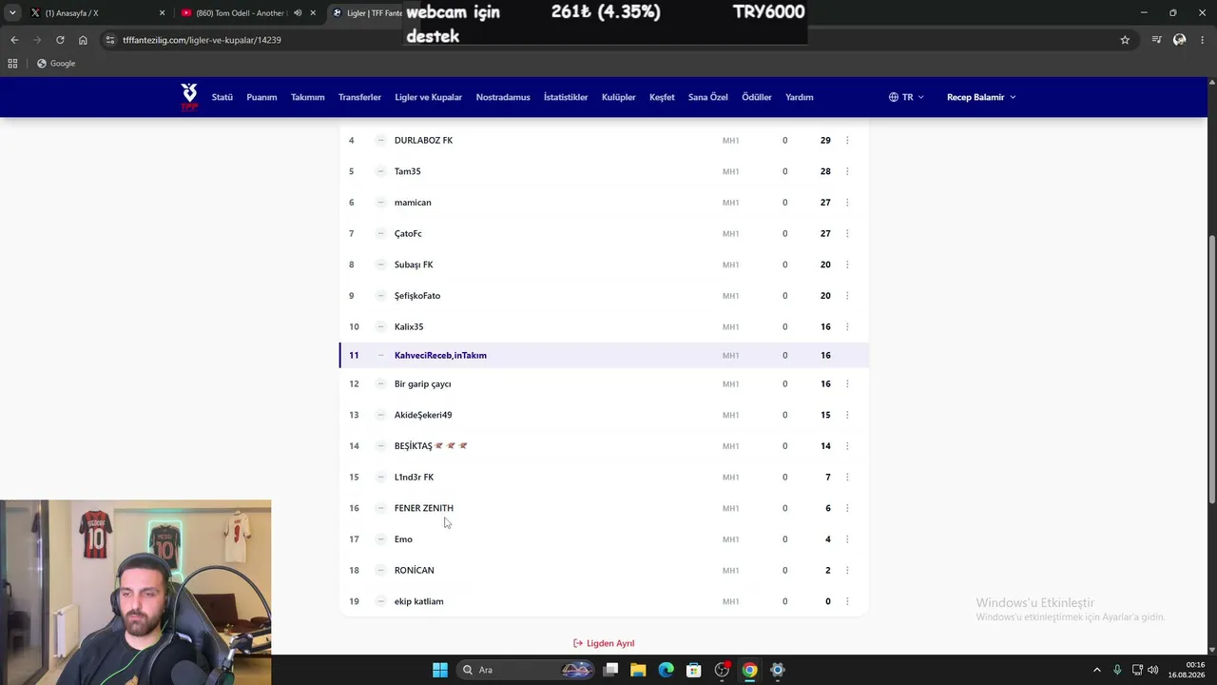Open the Nostradamus page

coord(503,97)
